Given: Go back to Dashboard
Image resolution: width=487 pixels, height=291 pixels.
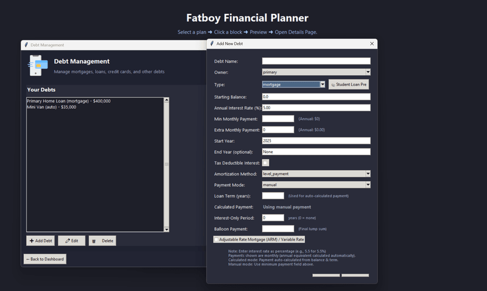Looking at the screenshot, I should 45,259.
